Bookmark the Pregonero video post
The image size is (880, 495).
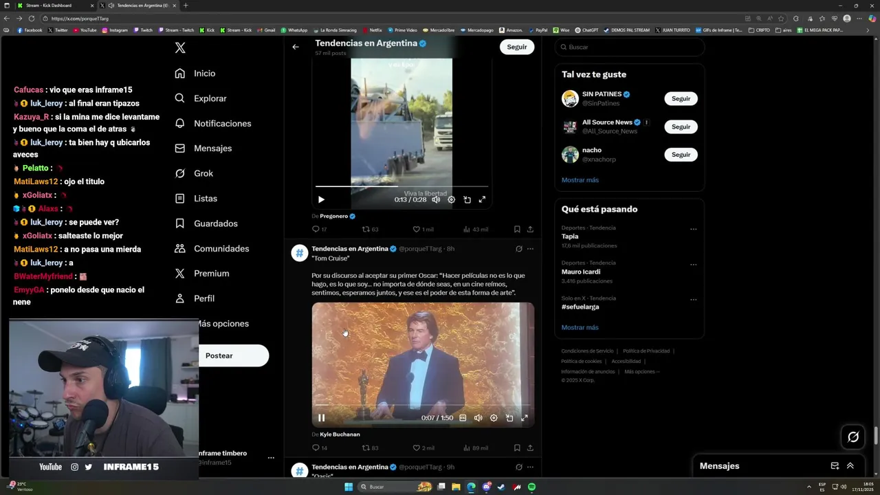point(517,229)
